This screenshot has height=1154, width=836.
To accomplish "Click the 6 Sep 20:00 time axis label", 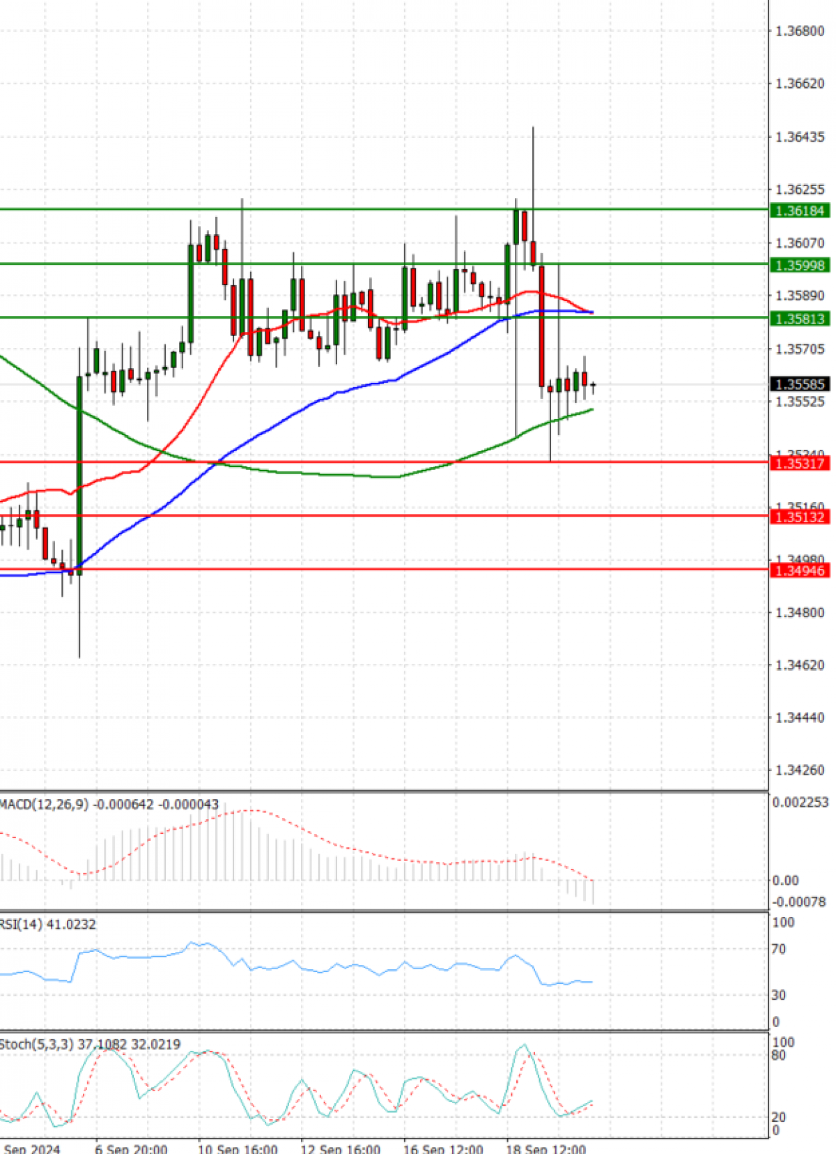I will coord(131,1148).
